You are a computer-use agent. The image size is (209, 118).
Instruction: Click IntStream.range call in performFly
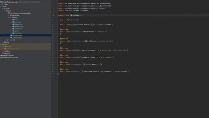point(93,71)
